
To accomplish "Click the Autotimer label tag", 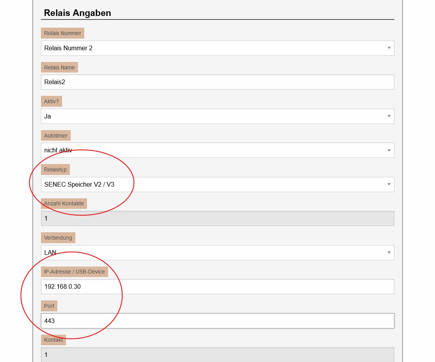I will [56, 136].
